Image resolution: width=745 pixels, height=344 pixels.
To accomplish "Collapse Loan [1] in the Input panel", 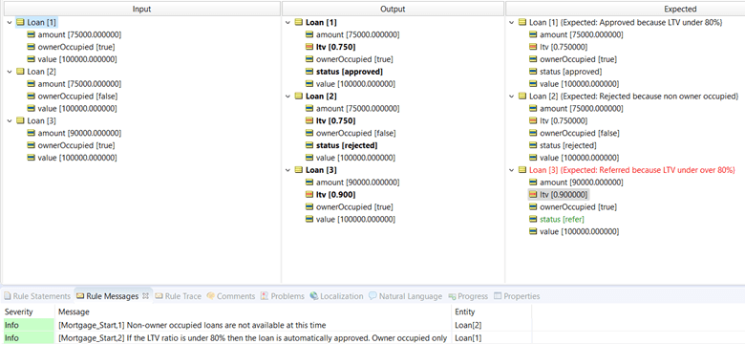I will pyautogui.click(x=10, y=22).
